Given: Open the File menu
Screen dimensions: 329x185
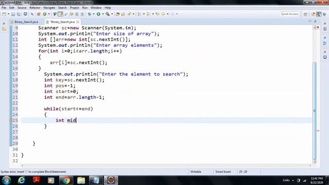Looking at the screenshot, I should pos(4,8).
